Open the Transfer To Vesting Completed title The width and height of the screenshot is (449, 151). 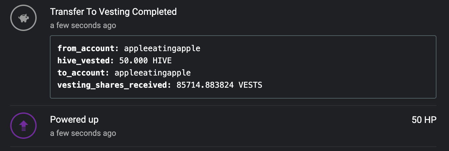click(x=113, y=12)
